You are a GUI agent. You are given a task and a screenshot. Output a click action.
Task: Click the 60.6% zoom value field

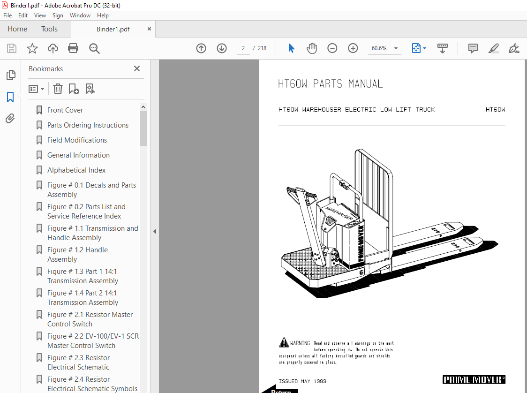pyautogui.click(x=379, y=48)
